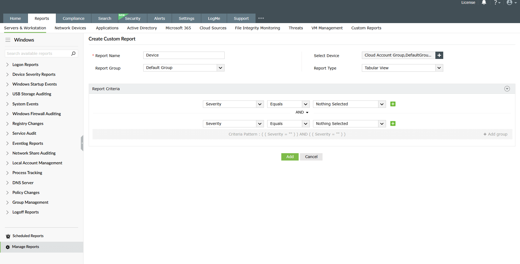Screen dimensions: 520x264
Task: Expand Registry Changes category
Action: click(x=7, y=124)
